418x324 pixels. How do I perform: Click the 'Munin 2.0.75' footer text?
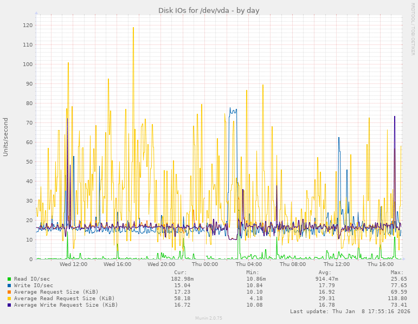tap(209, 318)
